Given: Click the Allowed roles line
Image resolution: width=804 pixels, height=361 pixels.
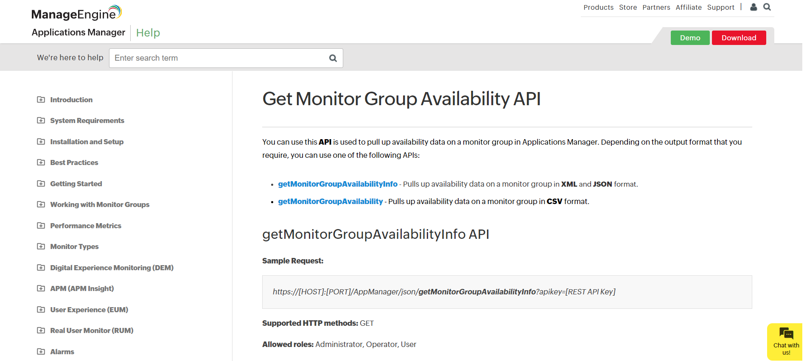Looking at the screenshot, I should tap(339, 344).
